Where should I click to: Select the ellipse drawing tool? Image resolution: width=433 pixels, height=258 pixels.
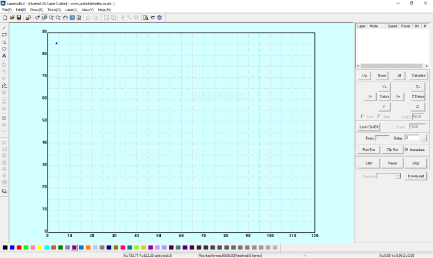click(x=4, y=49)
